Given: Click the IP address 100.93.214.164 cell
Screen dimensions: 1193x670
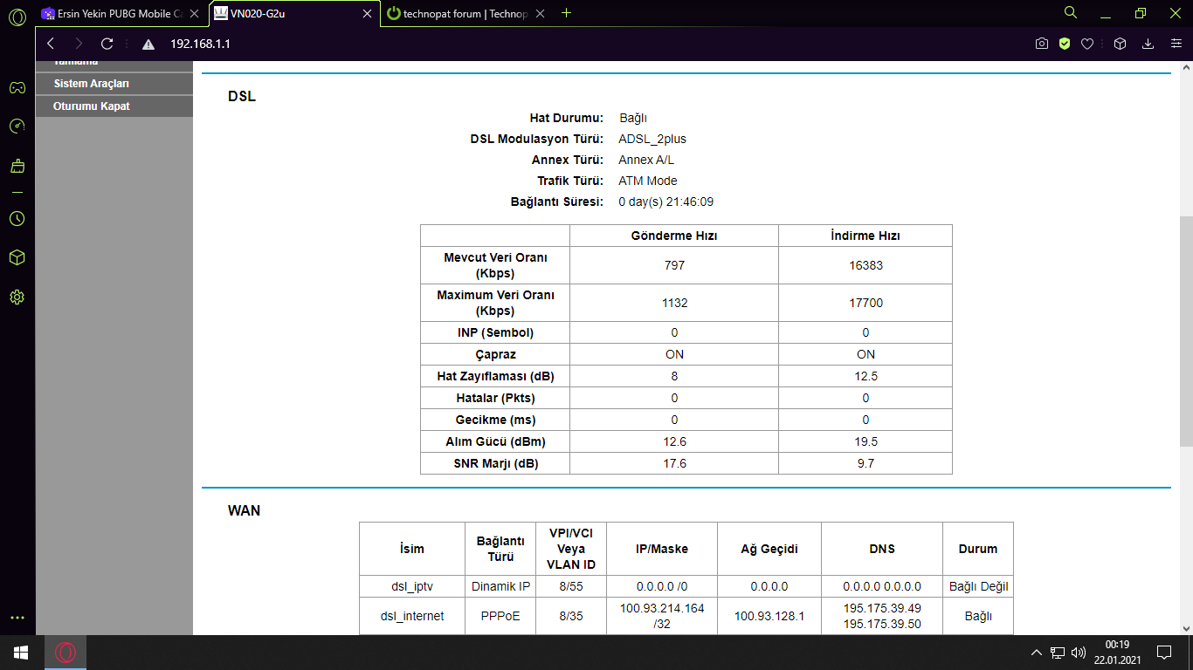Looking at the screenshot, I should 662,616.
